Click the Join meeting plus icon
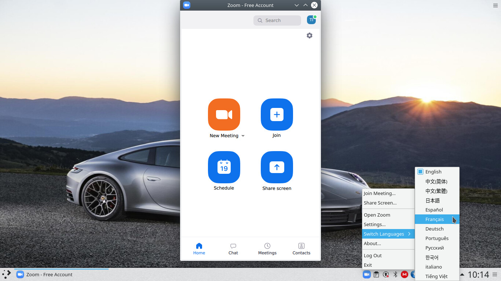Screen dimensions: 501x281 click(277, 115)
